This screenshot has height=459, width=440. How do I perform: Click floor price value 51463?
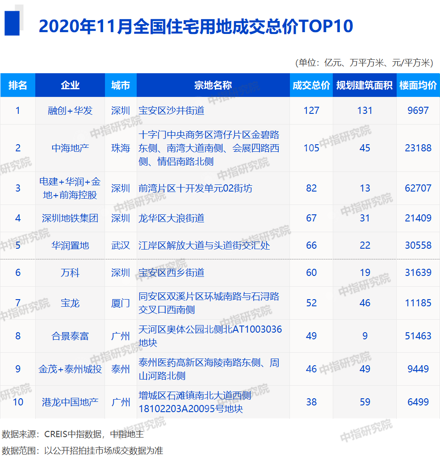coord(418,336)
